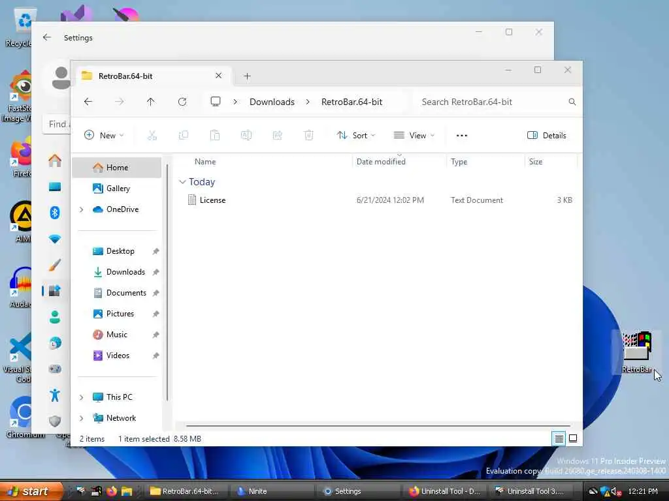Viewport: 669px width, 501px height.
Task: Add a new Explorer tab
Action: 247,76
